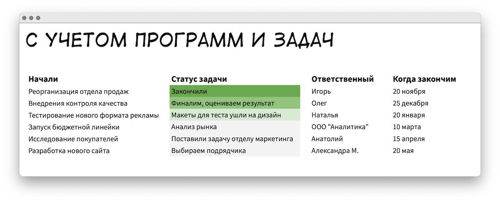Image resolution: width=500 pixels, height=202 pixels.
Task: Select the "Начали" column header
Action: (x=43, y=79)
